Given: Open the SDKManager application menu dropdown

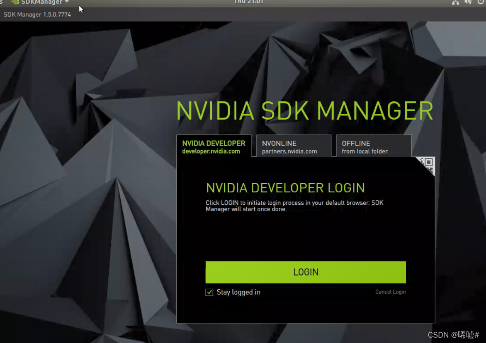Looking at the screenshot, I should tap(41, 2).
